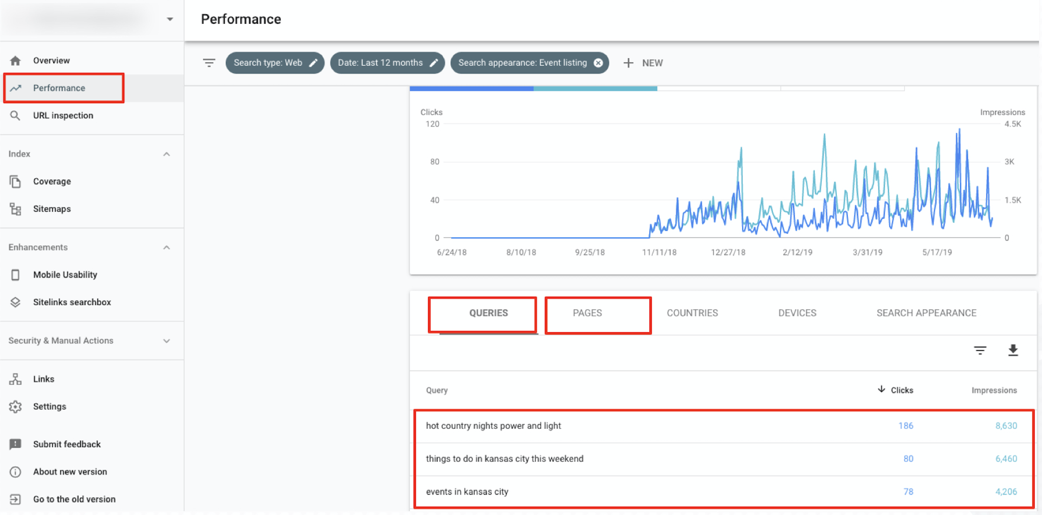1042x515 pixels.
Task: Open Sitemaps report from sidebar
Action: [x=52, y=209]
